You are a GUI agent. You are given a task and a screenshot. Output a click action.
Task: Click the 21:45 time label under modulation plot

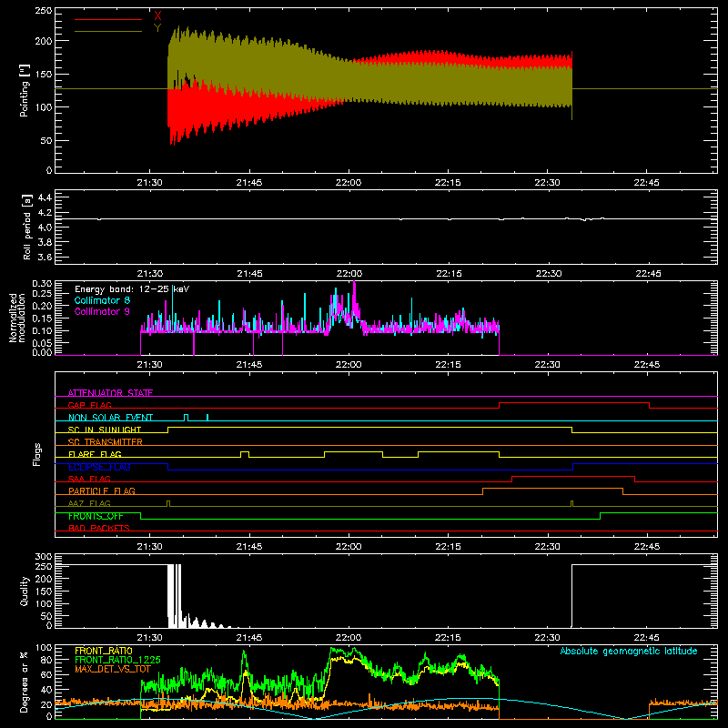point(248,365)
